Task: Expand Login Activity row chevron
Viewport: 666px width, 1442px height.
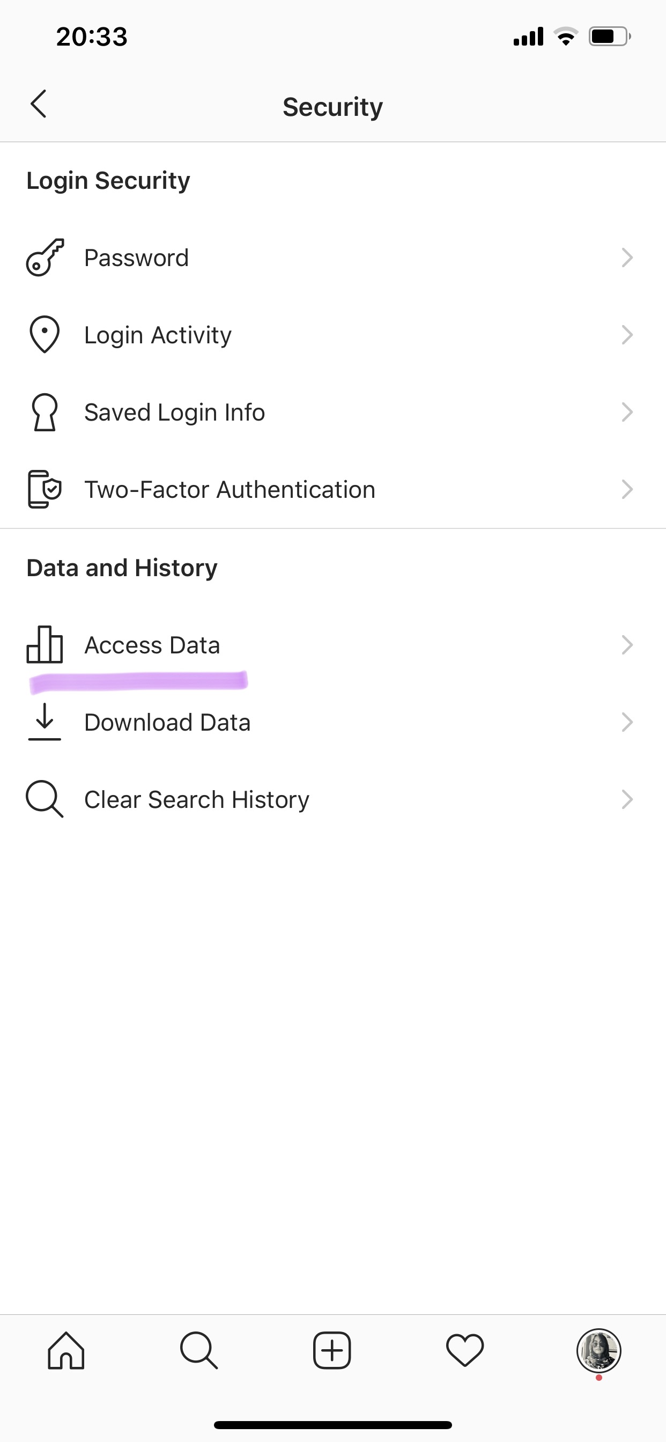Action: 627,335
